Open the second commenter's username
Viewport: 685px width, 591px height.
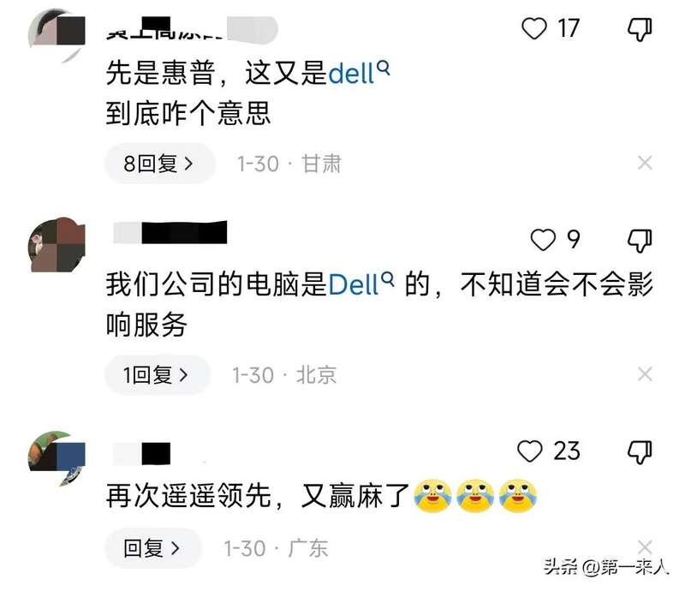(x=170, y=232)
